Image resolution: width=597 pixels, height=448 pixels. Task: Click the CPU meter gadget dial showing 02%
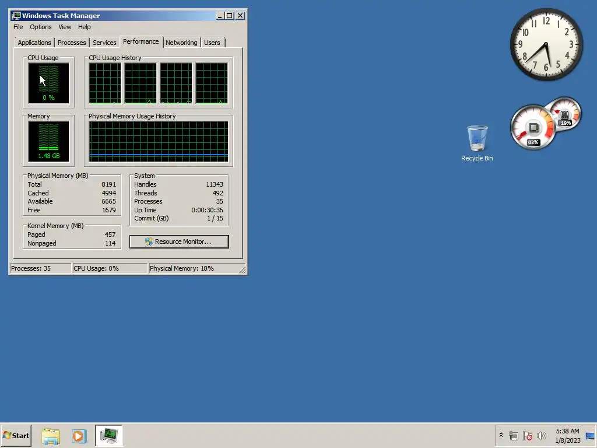tap(533, 128)
